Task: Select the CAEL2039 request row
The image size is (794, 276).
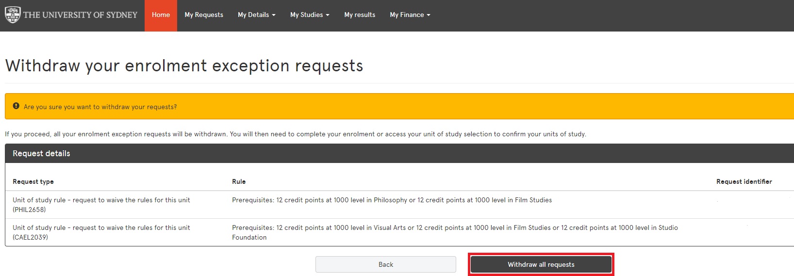Action: 101,232
